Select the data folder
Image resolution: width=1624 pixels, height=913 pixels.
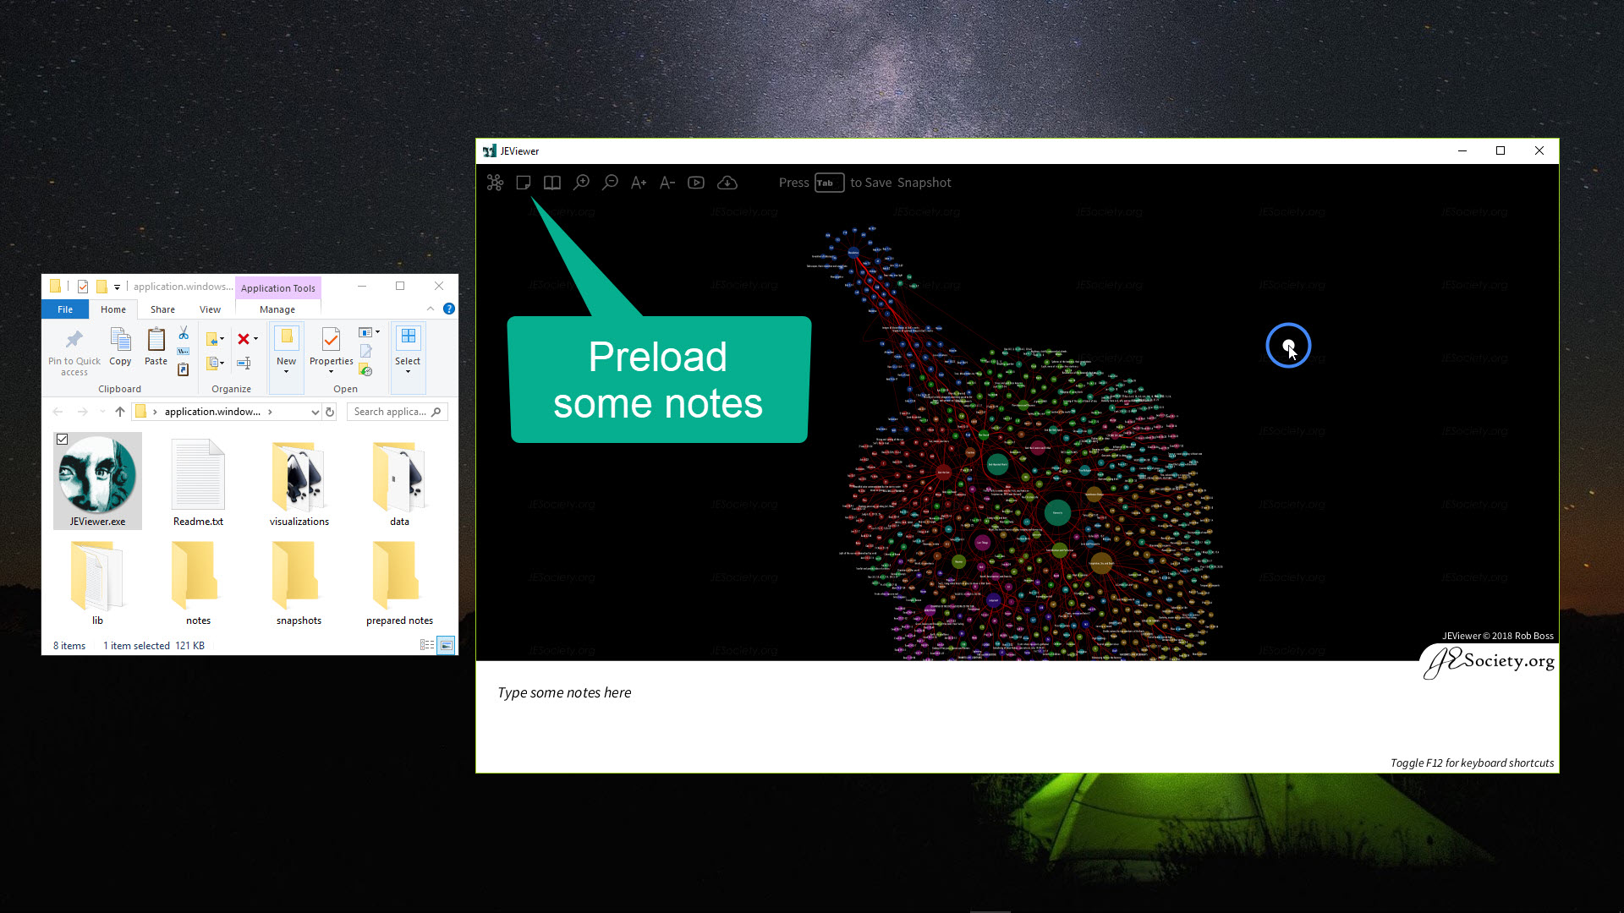coord(399,484)
